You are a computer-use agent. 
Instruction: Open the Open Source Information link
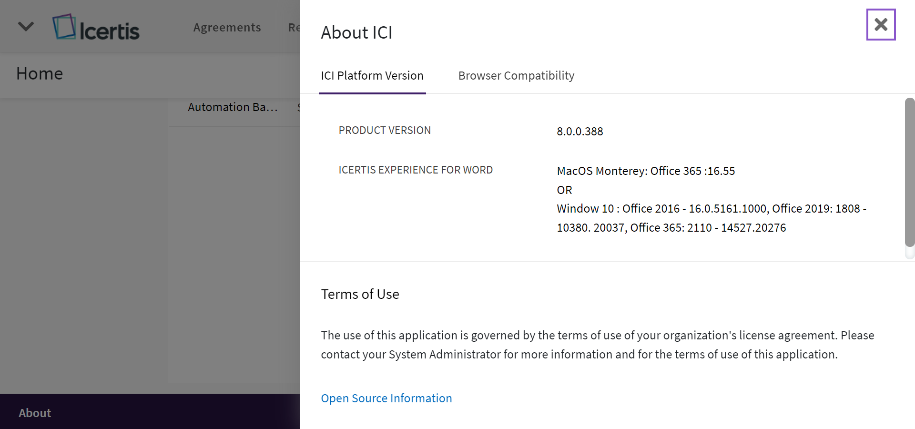coord(386,398)
